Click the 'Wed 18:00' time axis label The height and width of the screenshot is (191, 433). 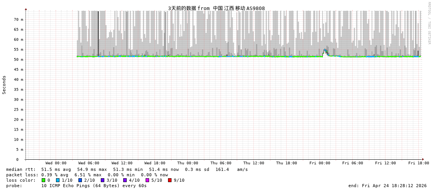coord(155,163)
